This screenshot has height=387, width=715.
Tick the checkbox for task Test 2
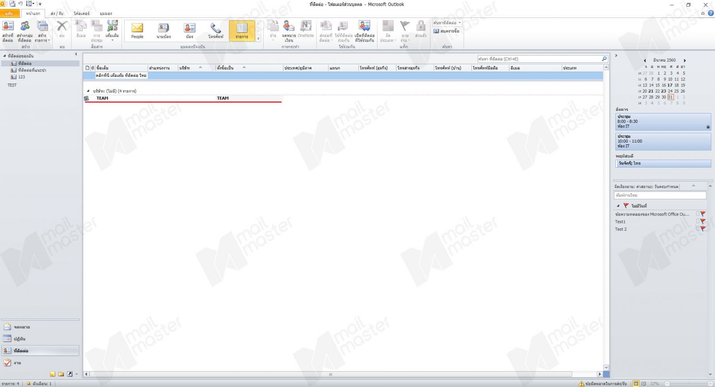(698, 229)
